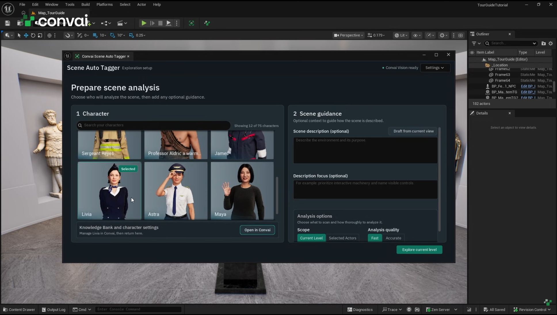Click the Save level floppy disk icon
The height and width of the screenshot is (315, 557).
pos(7,23)
